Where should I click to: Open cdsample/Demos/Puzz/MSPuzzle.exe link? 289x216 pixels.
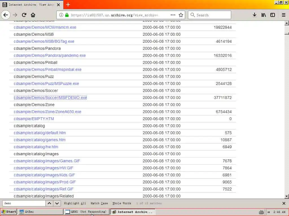click(x=47, y=84)
